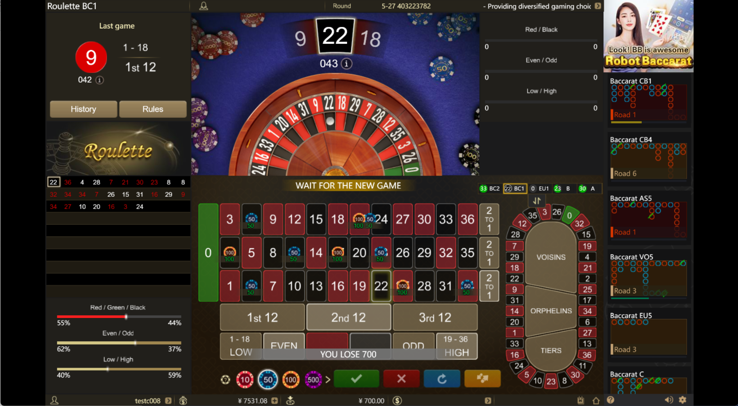Screen dimensions: 738x406
Task: Click the home icon in bottom bar
Action: (x=596, y=400)
